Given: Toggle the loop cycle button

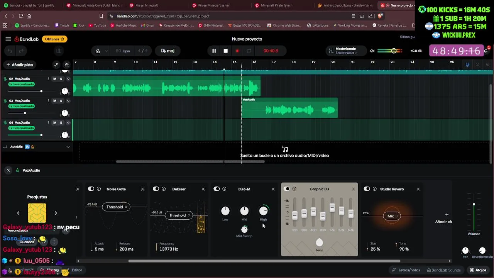Looking at the screenshot, I should click(249, 51).
